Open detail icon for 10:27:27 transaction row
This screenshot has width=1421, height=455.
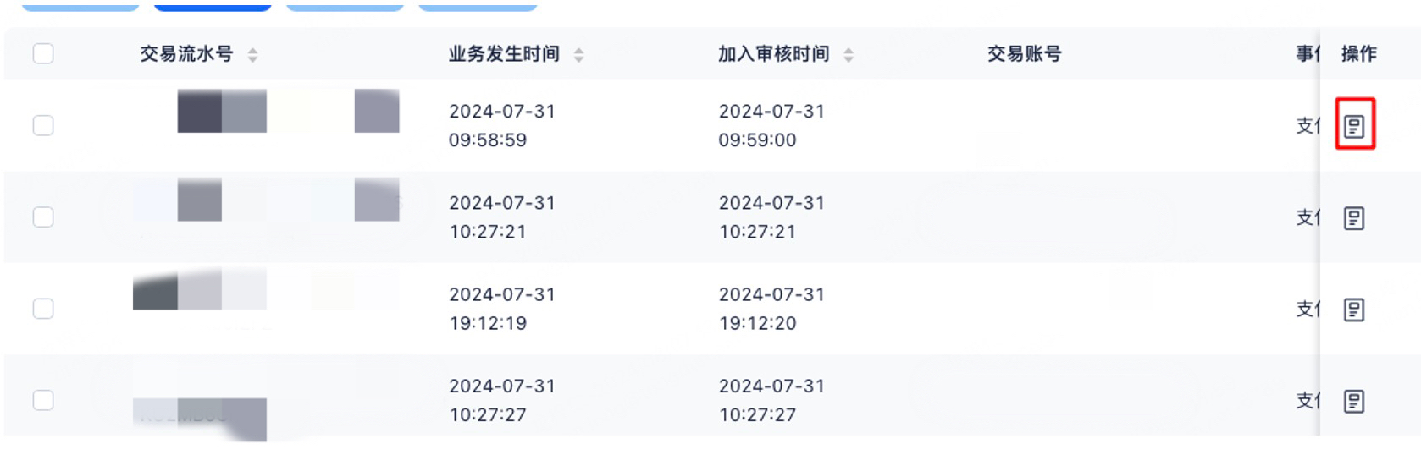[x=1354, y=401]
